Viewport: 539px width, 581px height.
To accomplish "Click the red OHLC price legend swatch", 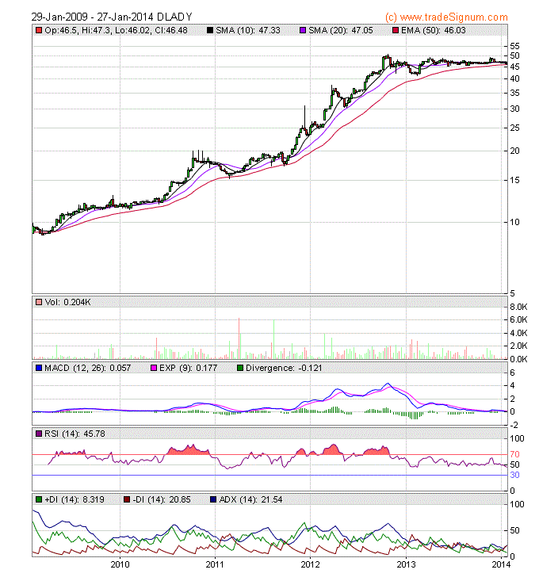I will coord(39,30).
